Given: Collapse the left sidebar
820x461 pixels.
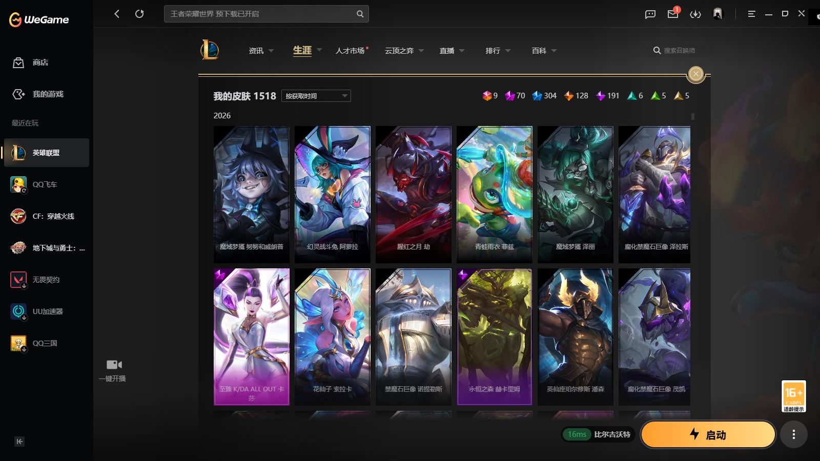Looking at the screenshot, I should click(x=19, y=442).
